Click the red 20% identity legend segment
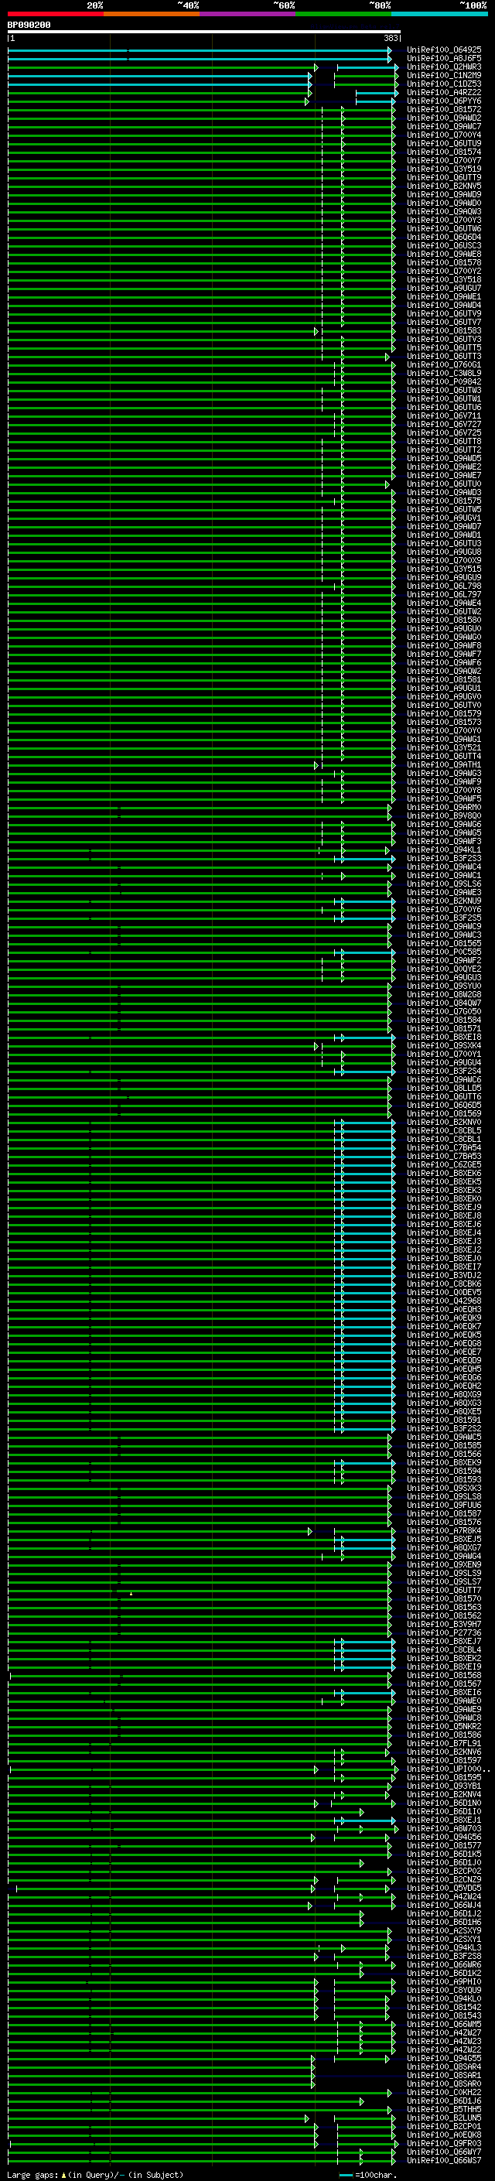 click(56, 14)
